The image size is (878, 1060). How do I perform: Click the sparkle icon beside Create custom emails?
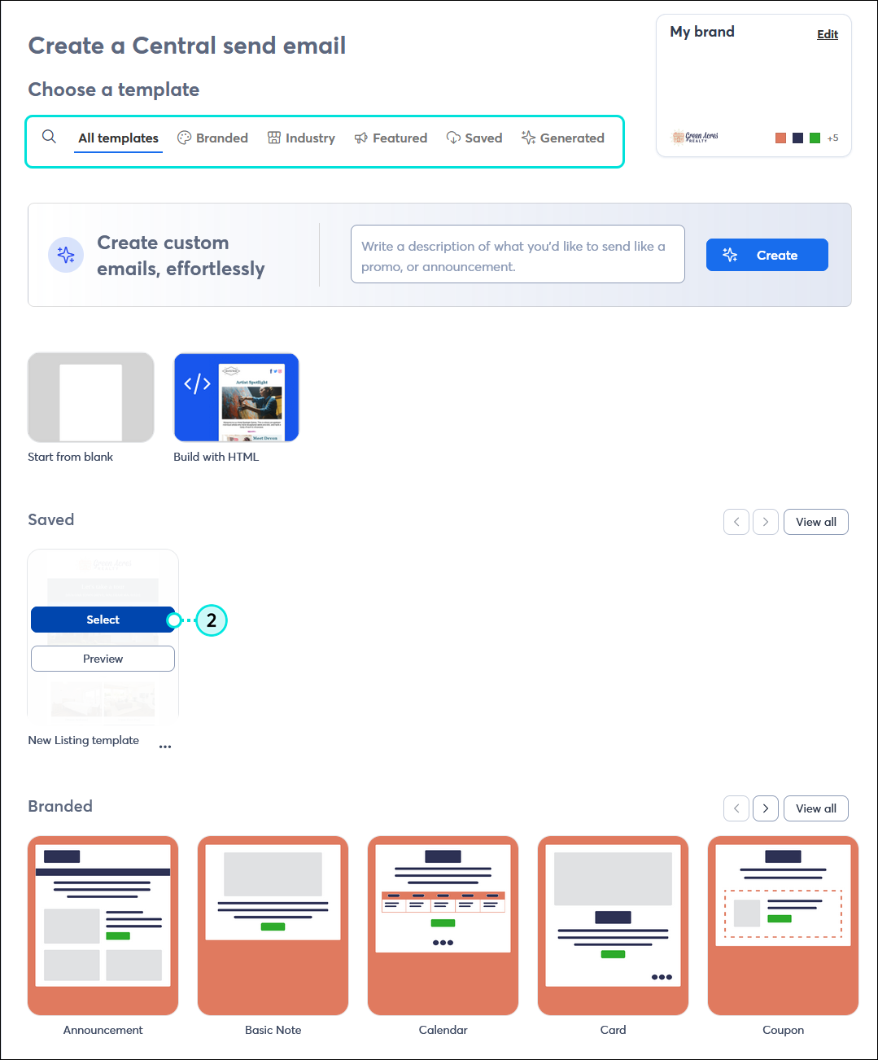click(x=65, y=255)
